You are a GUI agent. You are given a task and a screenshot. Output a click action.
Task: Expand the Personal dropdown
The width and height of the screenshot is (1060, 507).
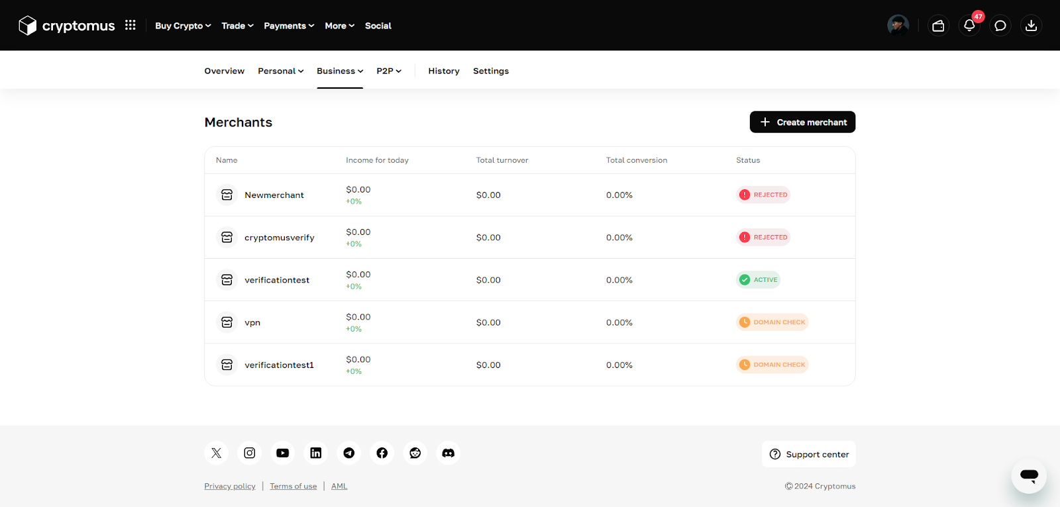pyautogui.click(x=280, y=71)
